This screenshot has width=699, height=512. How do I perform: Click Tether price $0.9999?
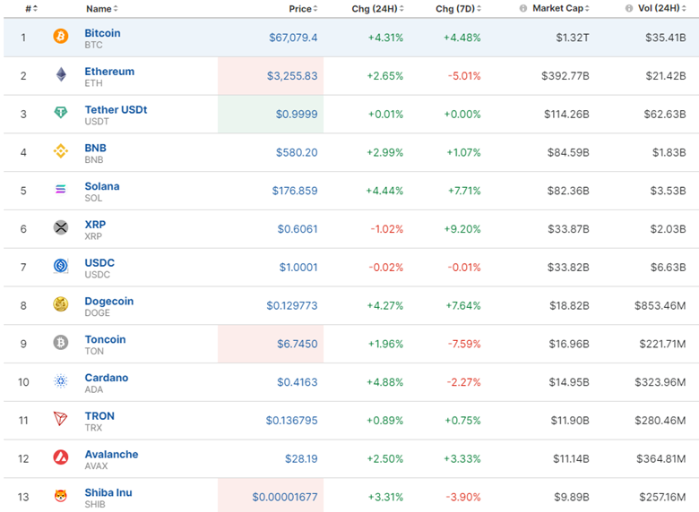pyautogui.click(x=297, y=114)
